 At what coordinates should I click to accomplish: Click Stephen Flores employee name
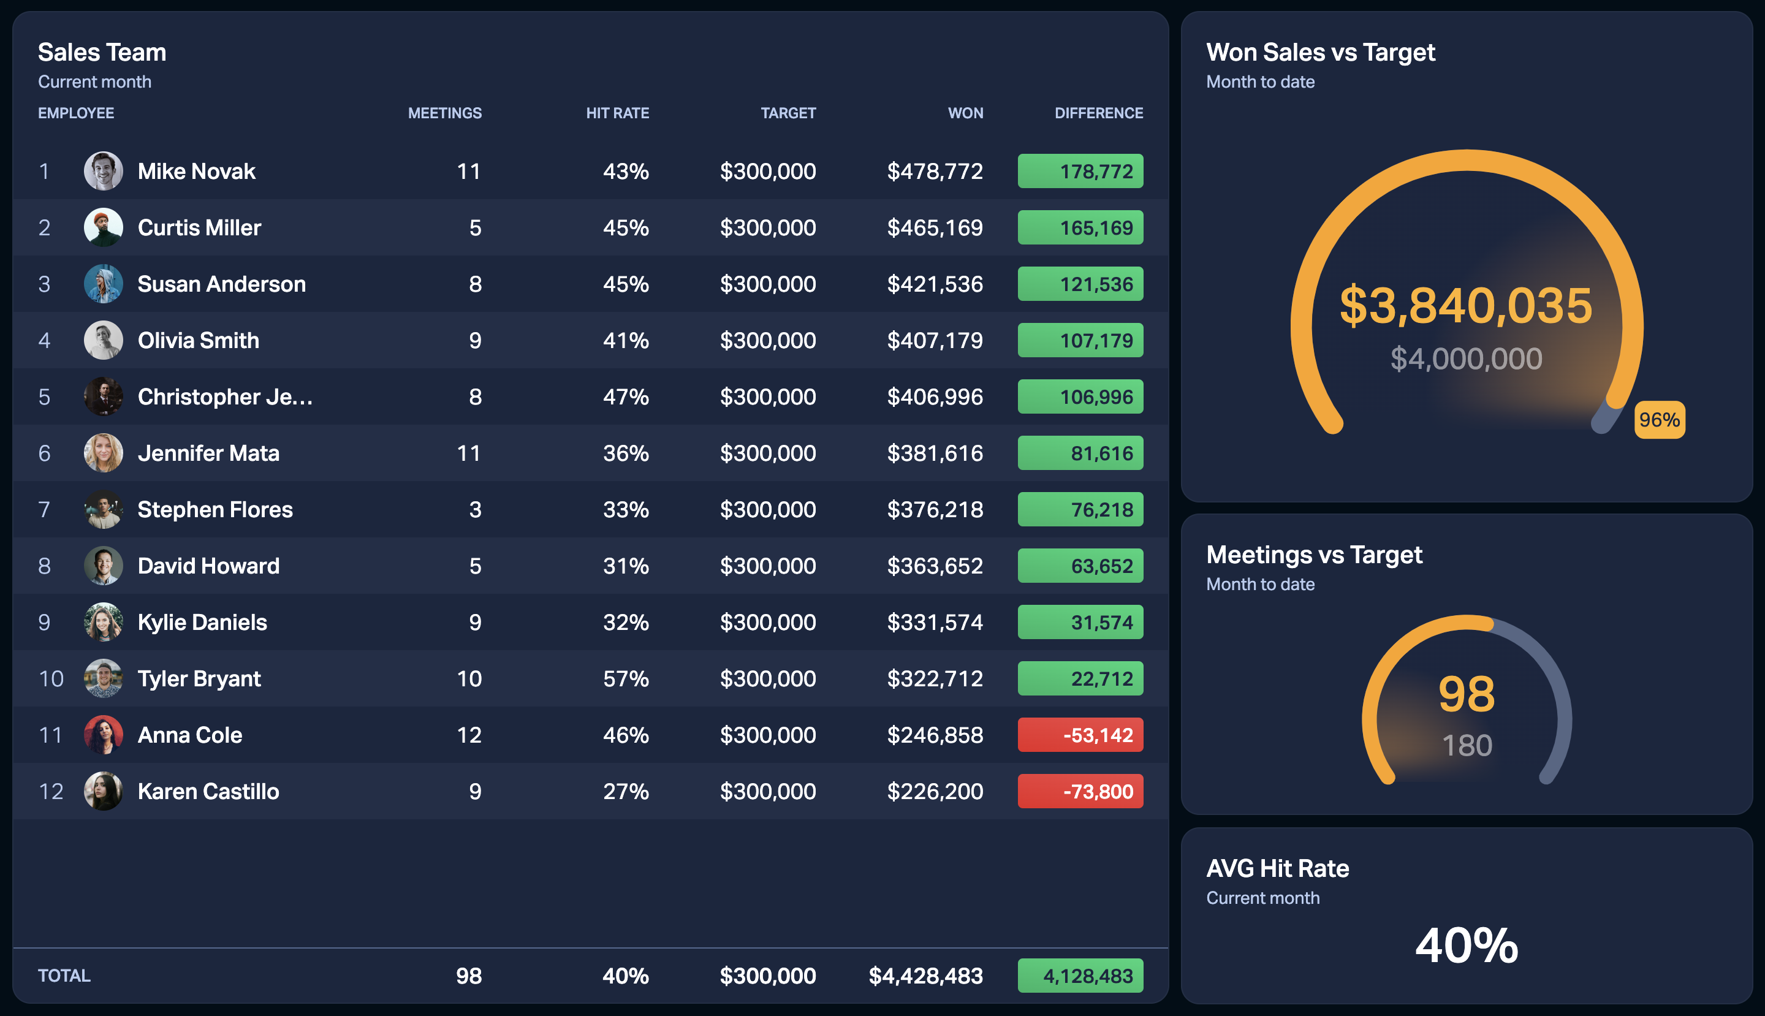click(x=215, y=509)
